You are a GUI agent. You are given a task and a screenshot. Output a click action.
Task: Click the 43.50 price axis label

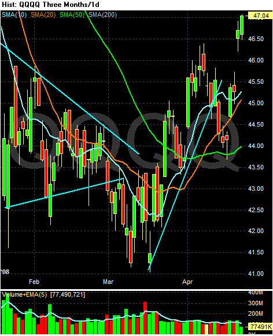[x=256, y=167]
